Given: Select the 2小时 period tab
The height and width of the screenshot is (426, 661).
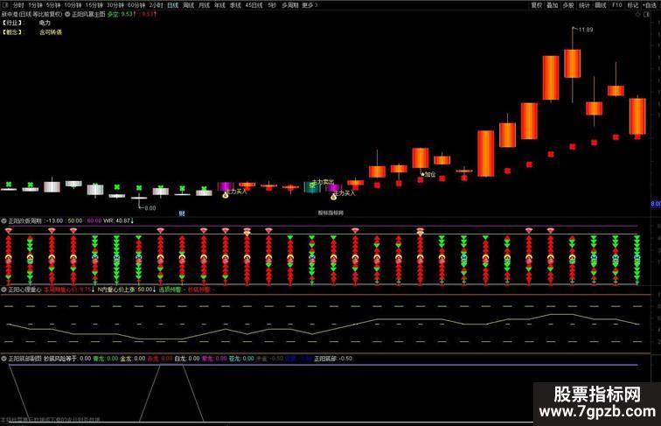Looking at the screenshot, I should (156, 5).
